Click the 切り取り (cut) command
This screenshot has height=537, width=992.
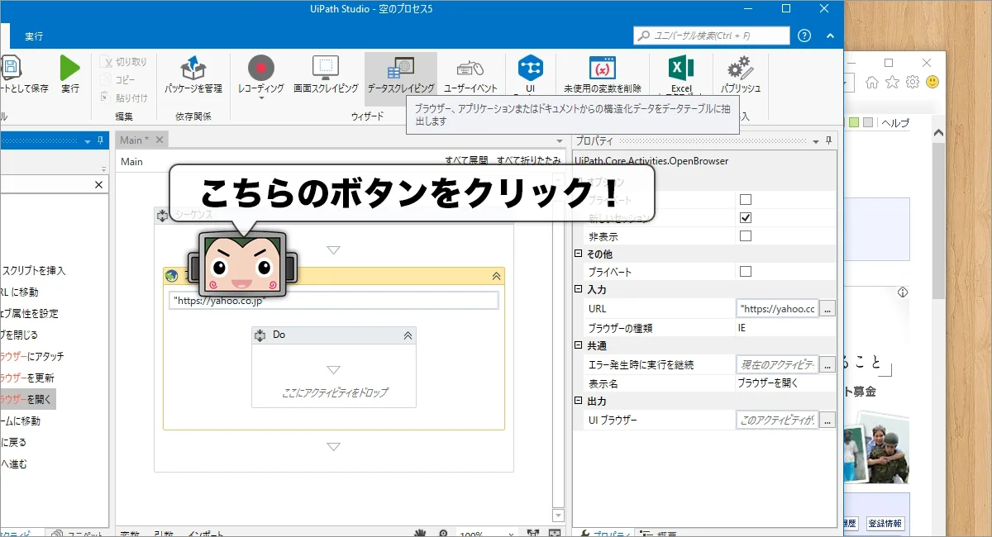point(123,62)
